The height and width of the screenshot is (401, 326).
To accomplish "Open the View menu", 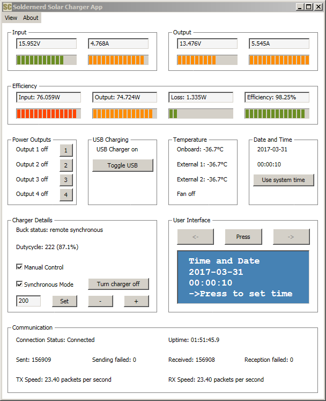I will coord(11,18).
